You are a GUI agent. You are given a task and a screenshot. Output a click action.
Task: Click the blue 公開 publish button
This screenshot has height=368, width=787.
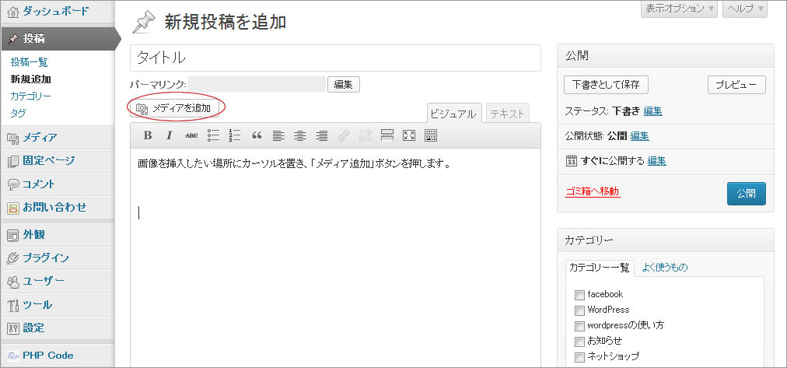(747, 194)
